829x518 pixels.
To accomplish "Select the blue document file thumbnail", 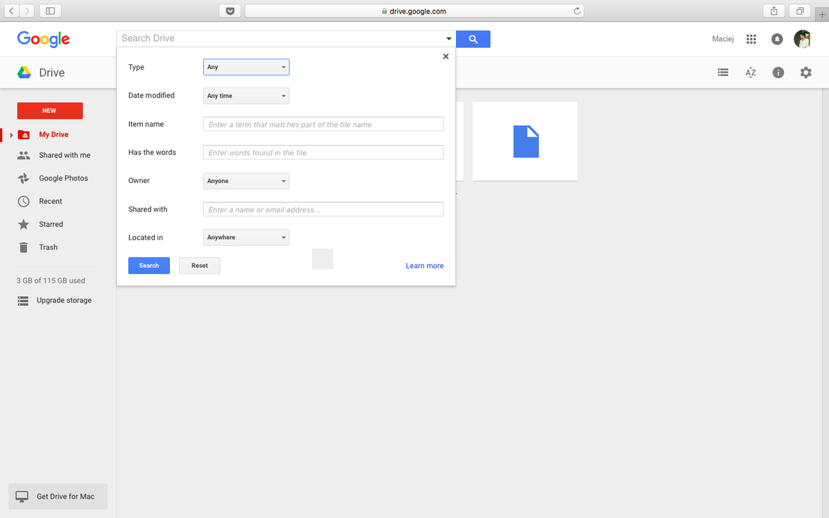I will pyautogui.click(x=525, y=142).
